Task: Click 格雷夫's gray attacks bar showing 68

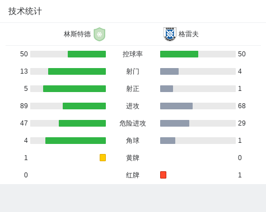Action: pos(176,106)
